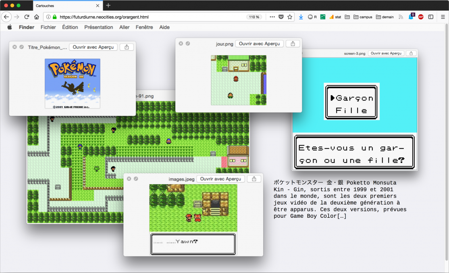Click the Firefox downloads arrow icon
Image resolution: width=449 pixels, height=273 pixels.
pyautogui.click(x=301, y=17)
